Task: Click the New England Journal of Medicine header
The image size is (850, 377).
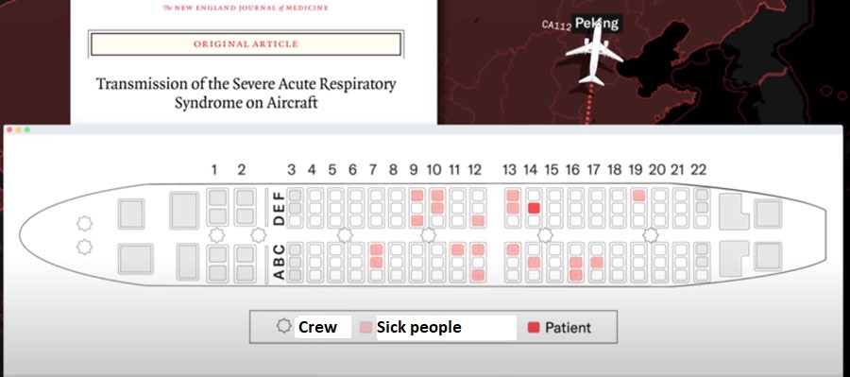Action: 246,8
